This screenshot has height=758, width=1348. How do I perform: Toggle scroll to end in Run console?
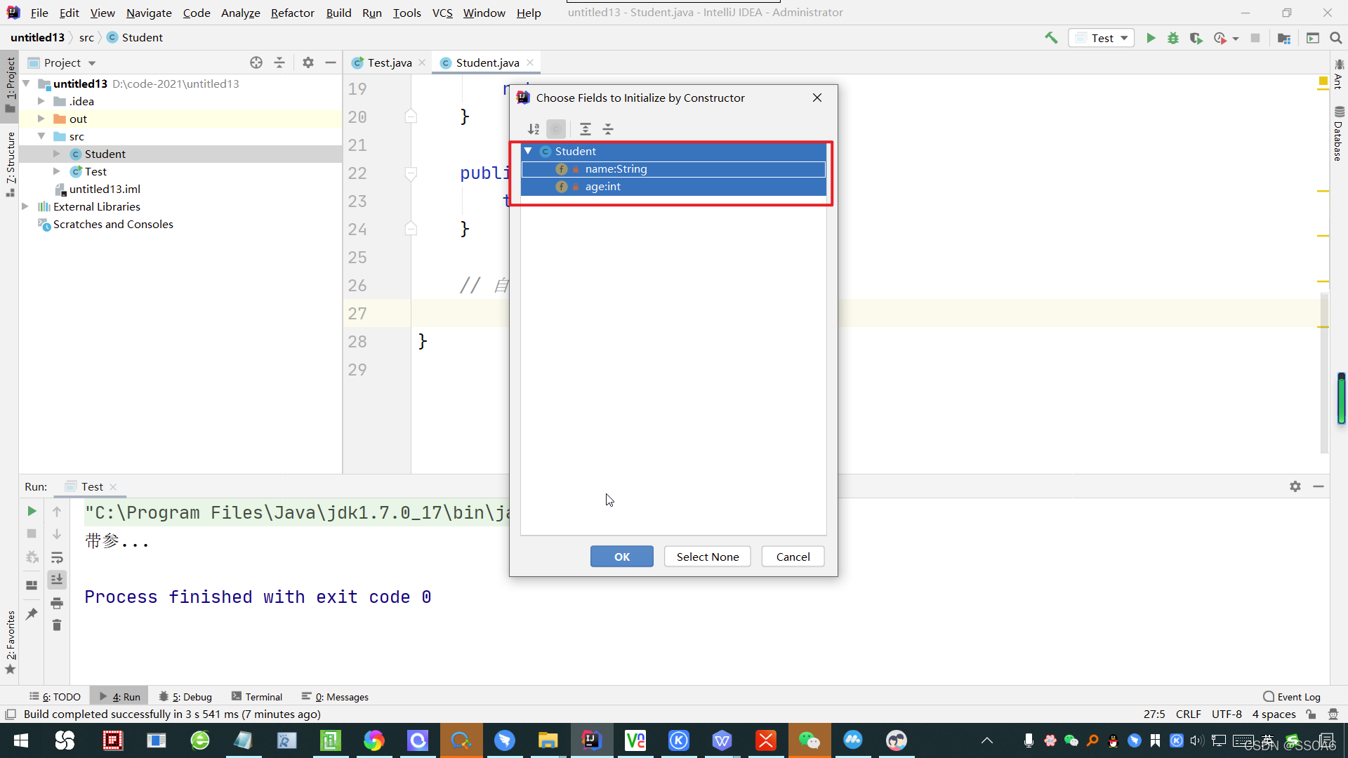click(57, 579)
